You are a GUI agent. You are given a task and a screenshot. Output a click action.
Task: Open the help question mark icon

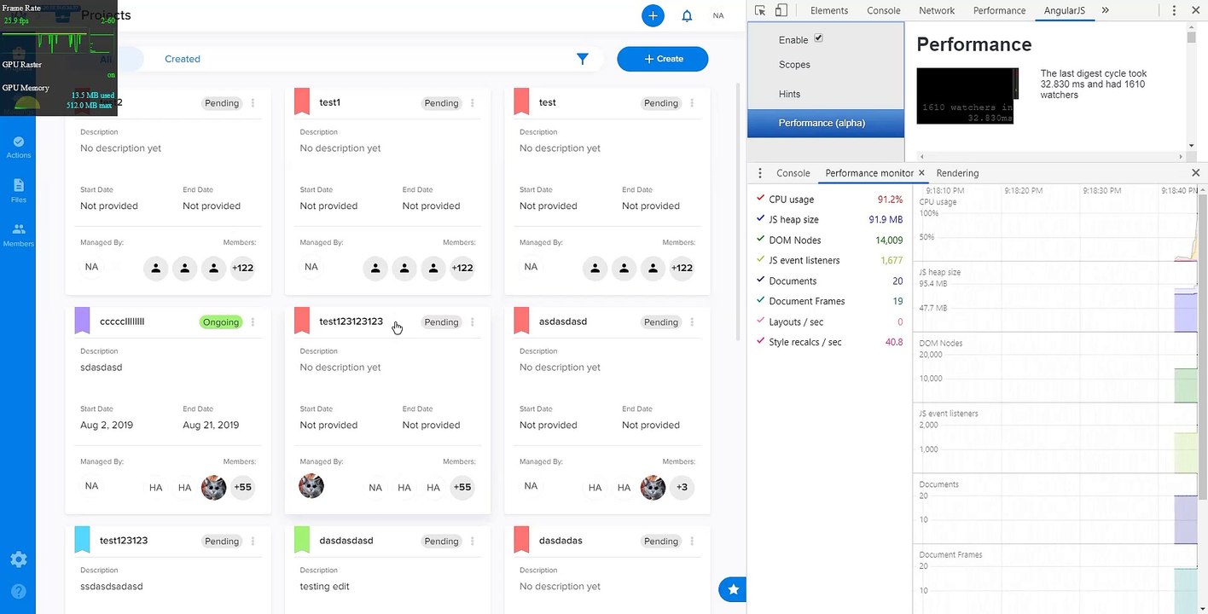point(18,591)
